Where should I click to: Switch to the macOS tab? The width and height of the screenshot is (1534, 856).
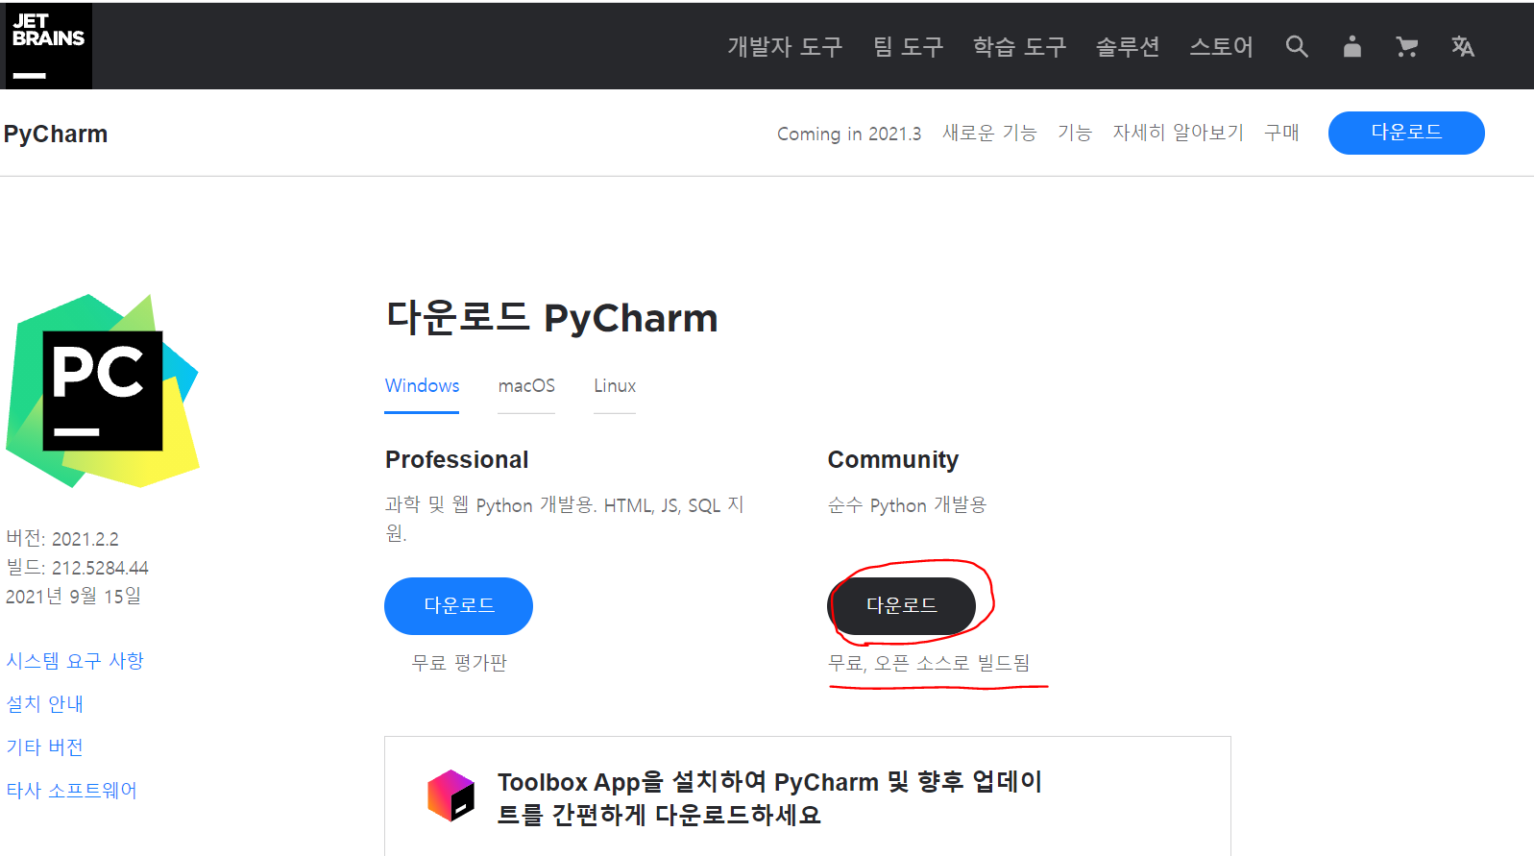point(526,386)
